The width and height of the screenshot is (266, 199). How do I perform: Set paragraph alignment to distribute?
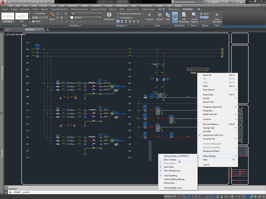pos(138,22)
